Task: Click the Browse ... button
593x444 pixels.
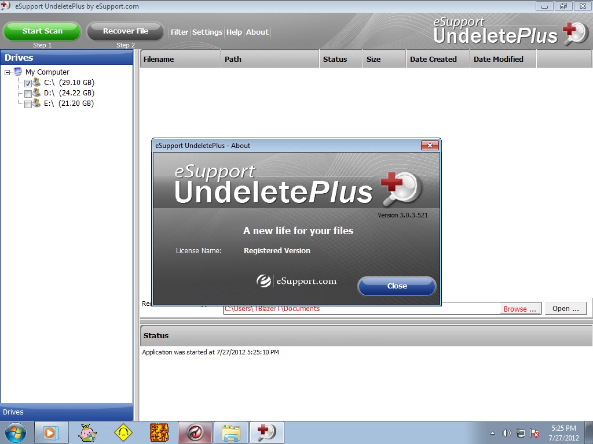Action: coord(519,309)
